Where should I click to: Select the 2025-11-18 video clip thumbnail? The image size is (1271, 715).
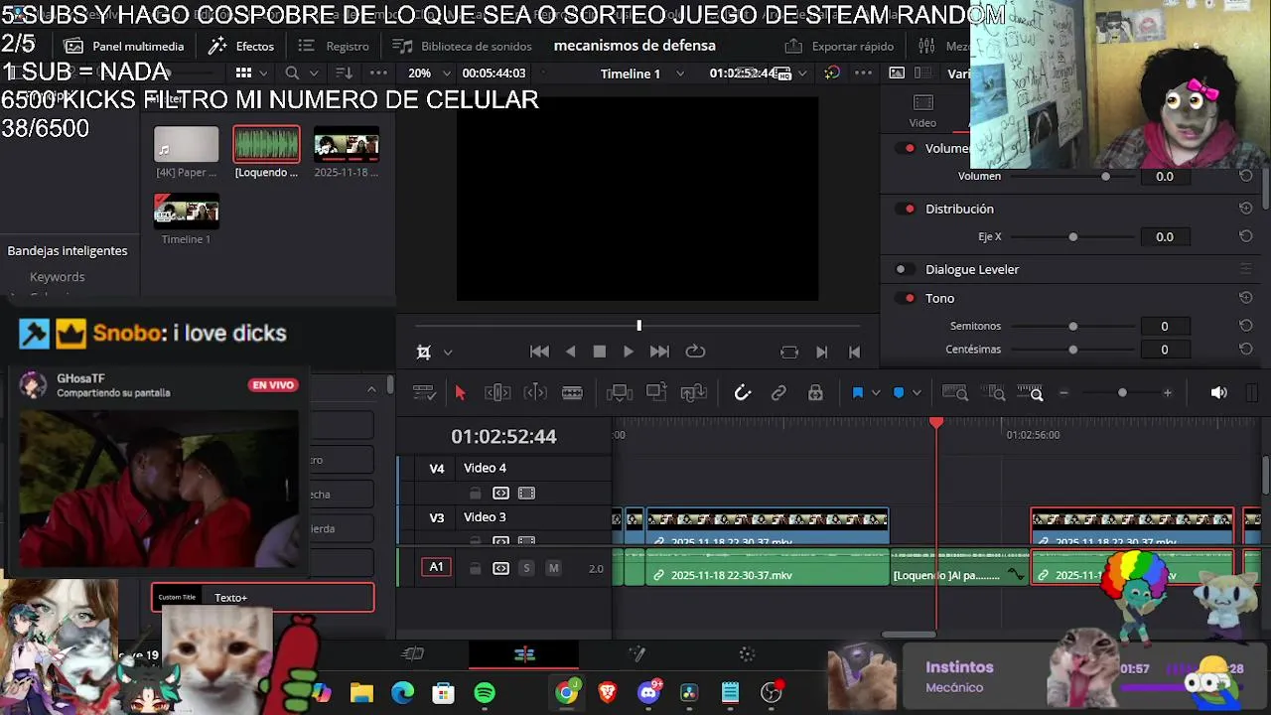(x=347, y=145)
